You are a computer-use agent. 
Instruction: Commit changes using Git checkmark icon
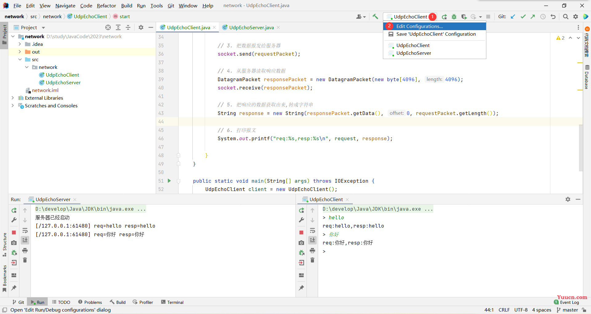523,17
